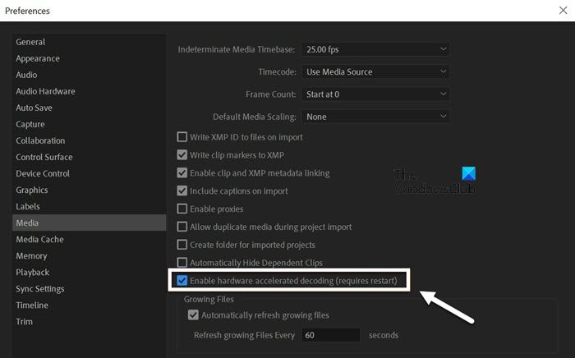Toggle Enable clip and XMP metadata linking

(182, 172)
